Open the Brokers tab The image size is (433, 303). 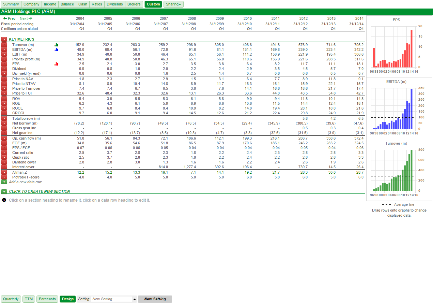[134, 4]
